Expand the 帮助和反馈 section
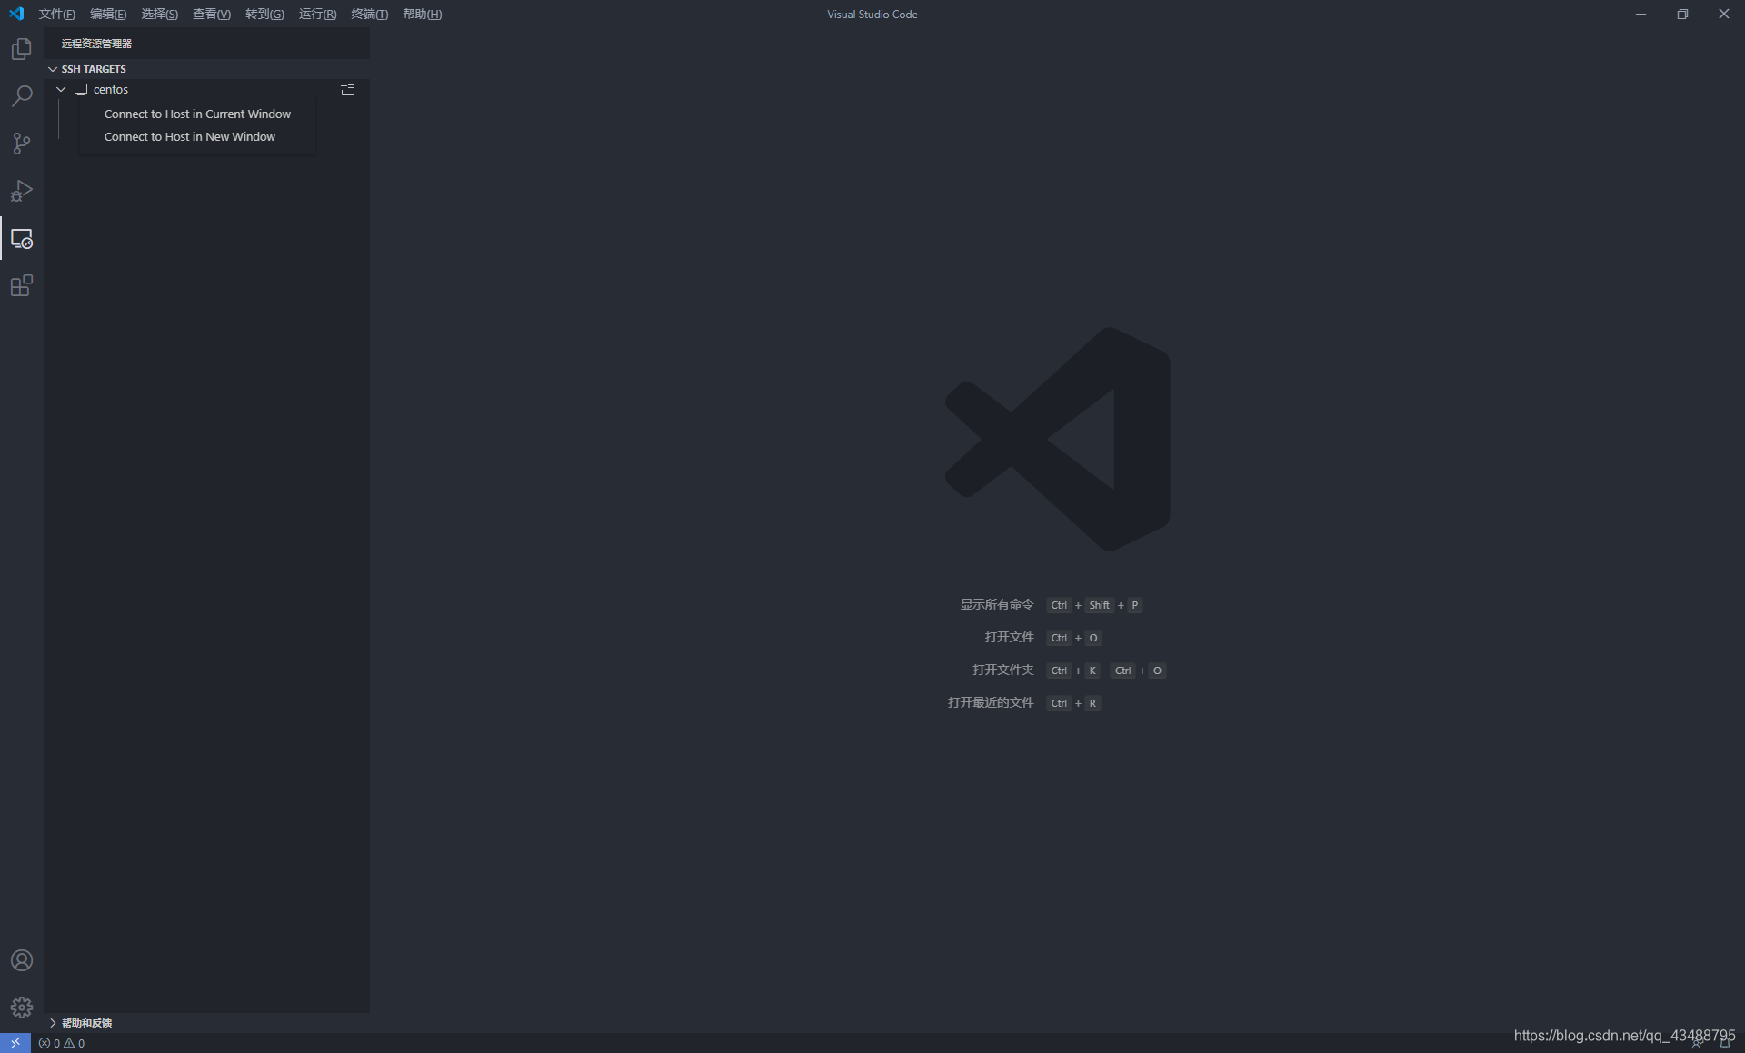 [x=53, y=1023]
